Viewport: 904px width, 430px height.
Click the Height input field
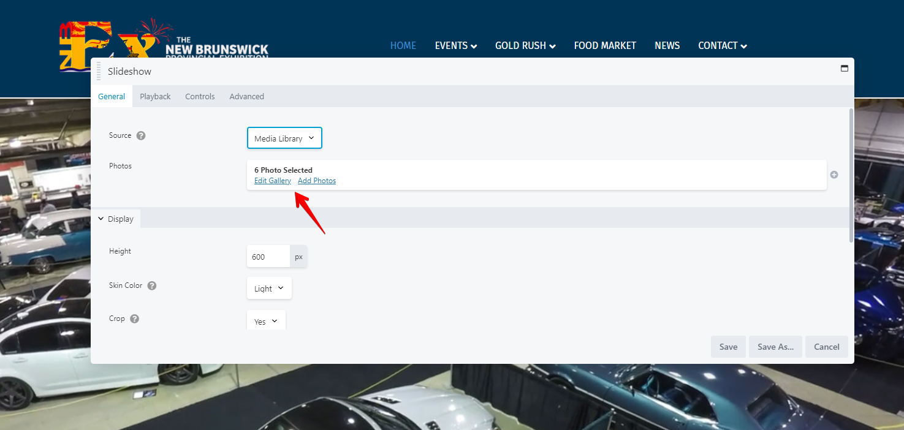[268, 257]
